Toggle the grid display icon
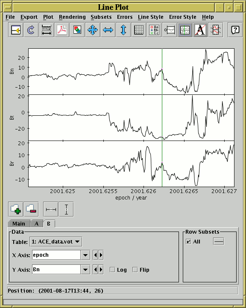The image size is (246, 308). tap(139, 30)
